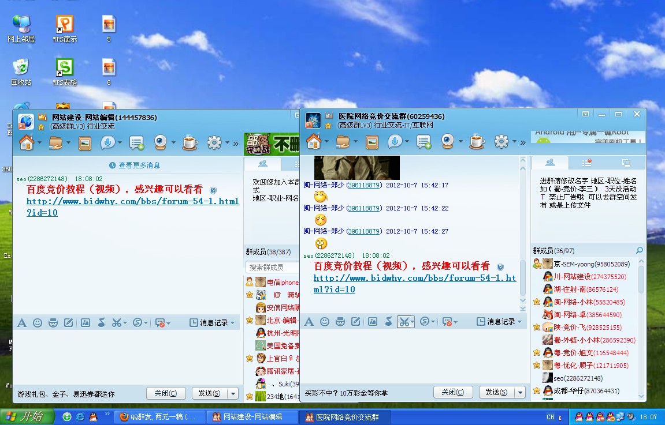This screenshot has height=425, width=665.
Task: Click webcam icon in 医院网络竞价交流群 toolbar
Action: click(x=447, y=141)
